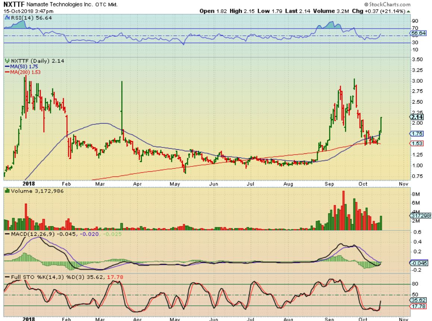The height and width of the screenshot is (321, 432).
Task: Click the 3.00 price axis label
Action: pyautogui.click(x=417, y=81)
